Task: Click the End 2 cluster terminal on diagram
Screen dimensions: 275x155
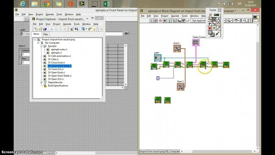Action: point(177,48)
